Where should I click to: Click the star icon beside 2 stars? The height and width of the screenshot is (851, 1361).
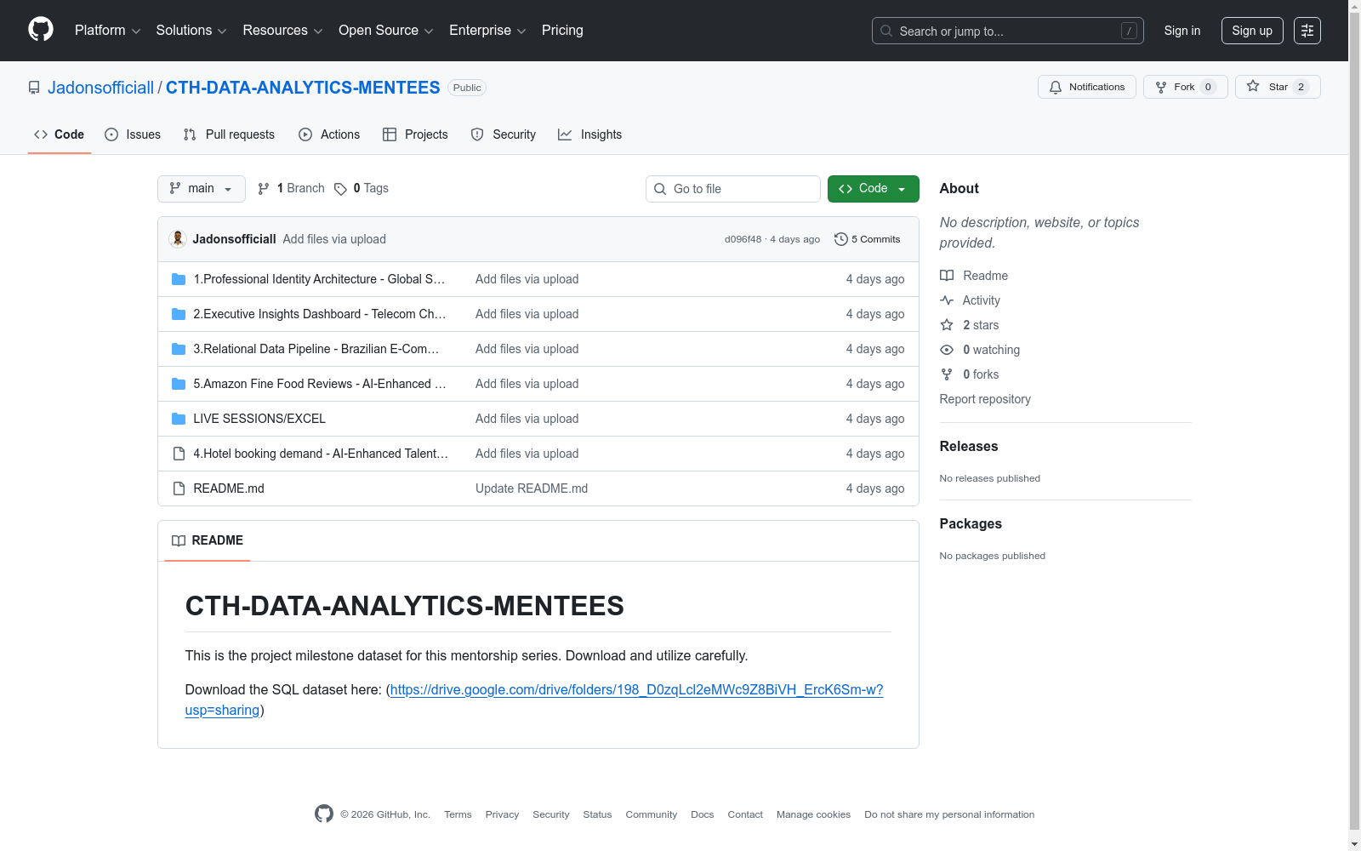(947, 325)
